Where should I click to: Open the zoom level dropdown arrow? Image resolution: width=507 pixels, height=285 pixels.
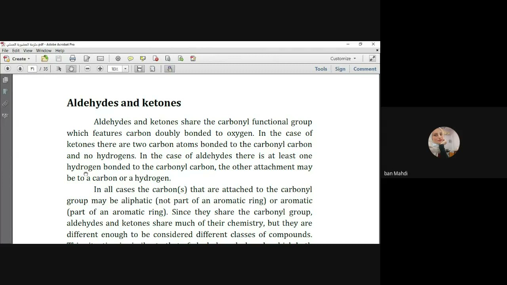pos(126,69)
